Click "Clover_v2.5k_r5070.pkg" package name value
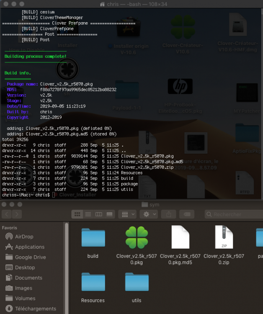The height and width of the screenshot is (314, 263). [66, 84]
